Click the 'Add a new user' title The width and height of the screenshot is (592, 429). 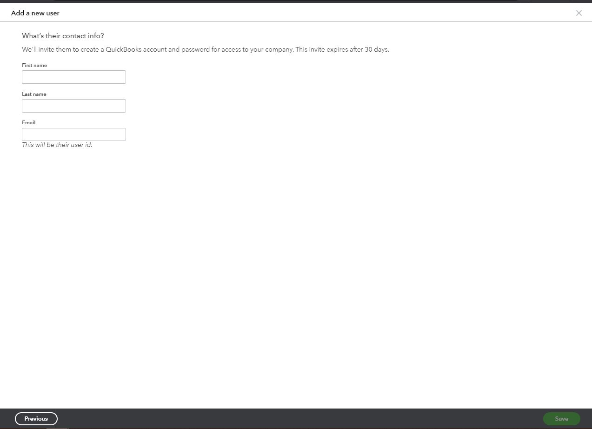(x=35, y=13)
